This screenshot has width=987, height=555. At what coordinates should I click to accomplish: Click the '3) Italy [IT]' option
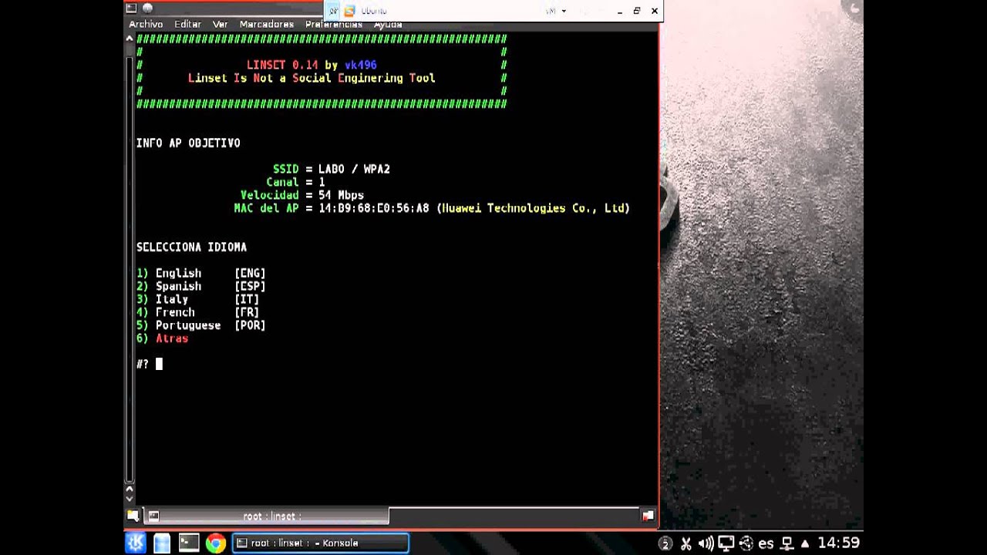click(198, 299)
